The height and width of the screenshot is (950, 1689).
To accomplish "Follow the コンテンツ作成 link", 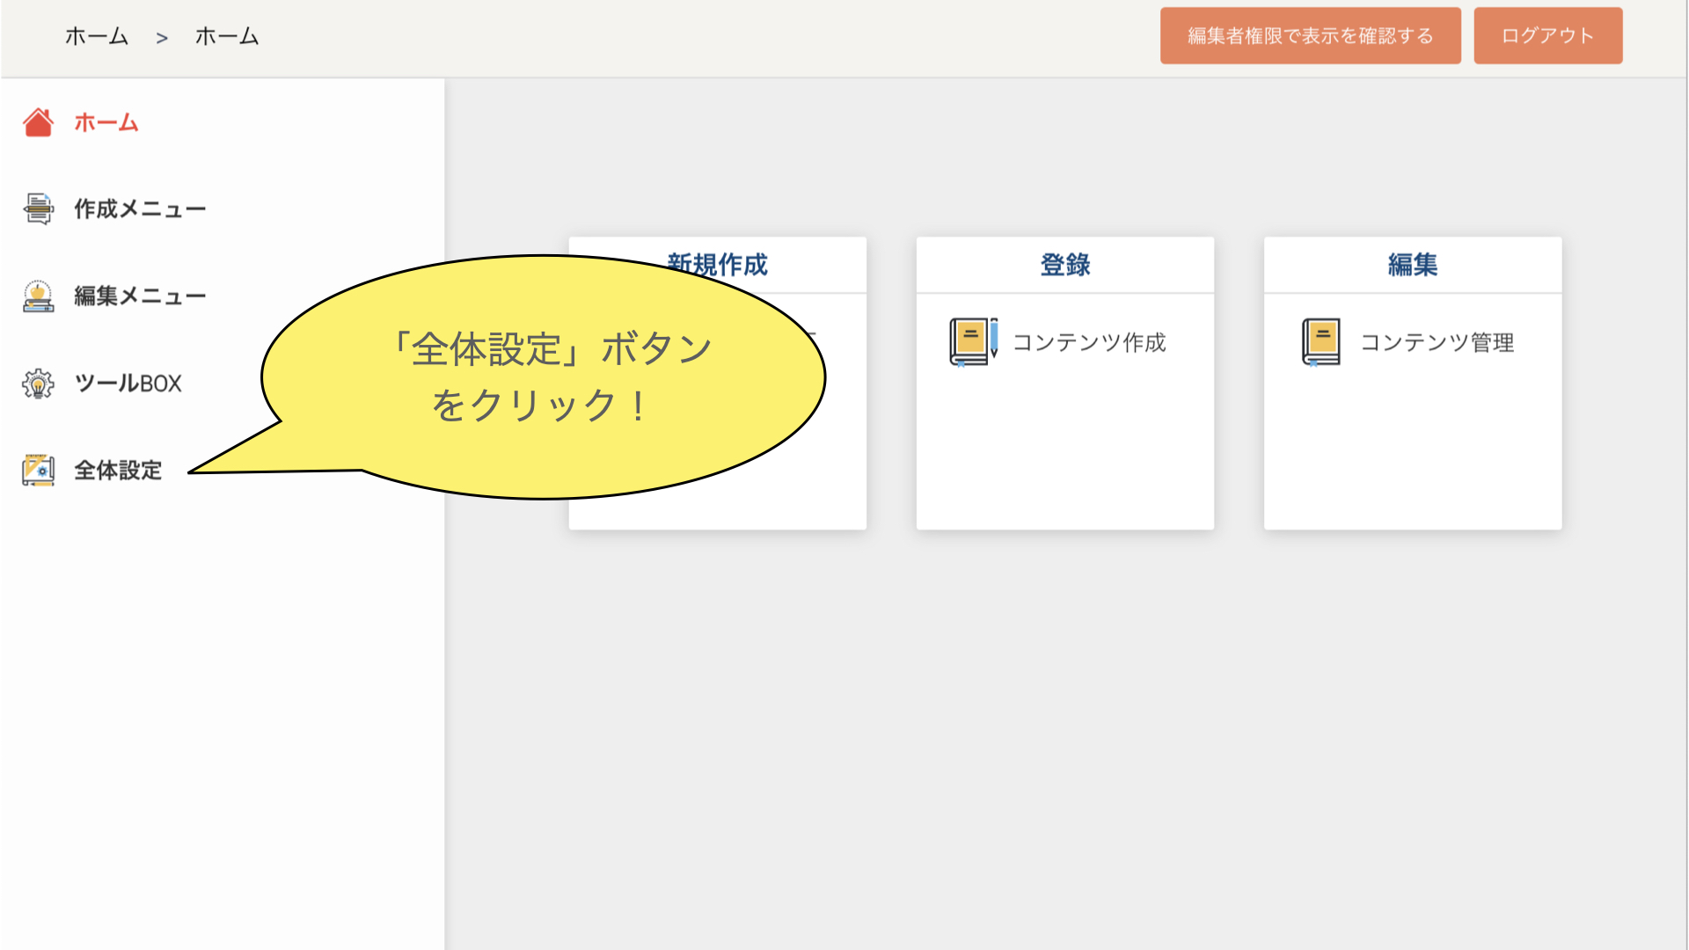I will coord(1089,342).
